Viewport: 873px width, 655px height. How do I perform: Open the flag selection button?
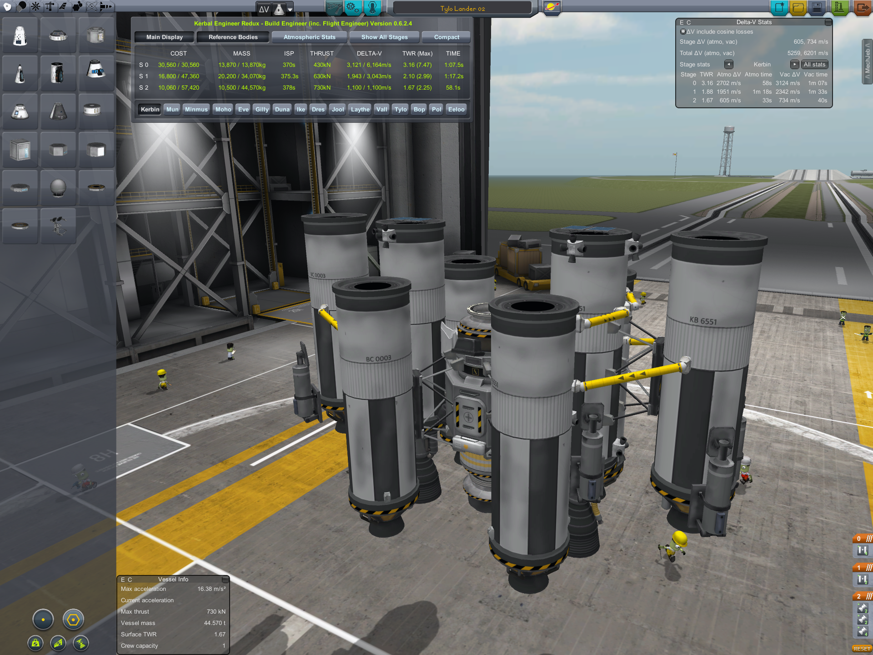[552, 7]
